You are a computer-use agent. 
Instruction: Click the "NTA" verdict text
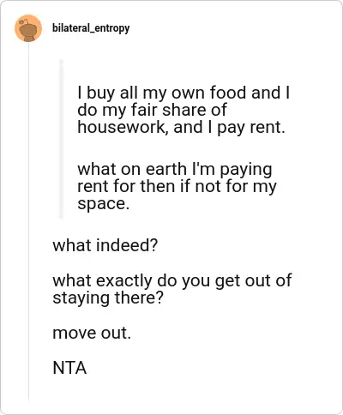click(69, 368)
